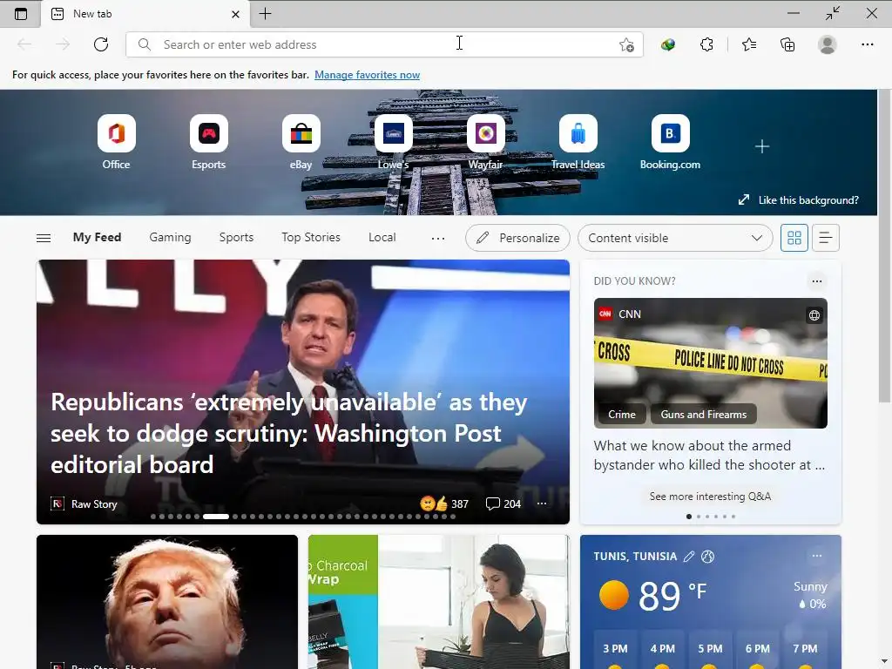Open the Office quick link
The height and width of the screenshot is (669, 892).
[x=116, y=142]
